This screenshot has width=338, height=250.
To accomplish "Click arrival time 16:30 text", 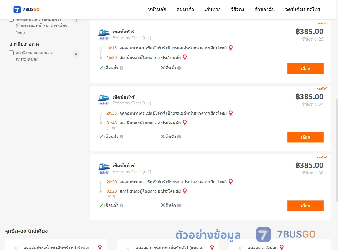I will 112,57.
